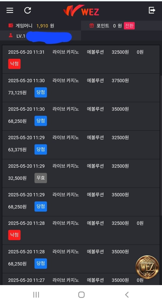Tap the Android back navigation arrow
This screenshot has width=162, height=304.
pos(127,295)
